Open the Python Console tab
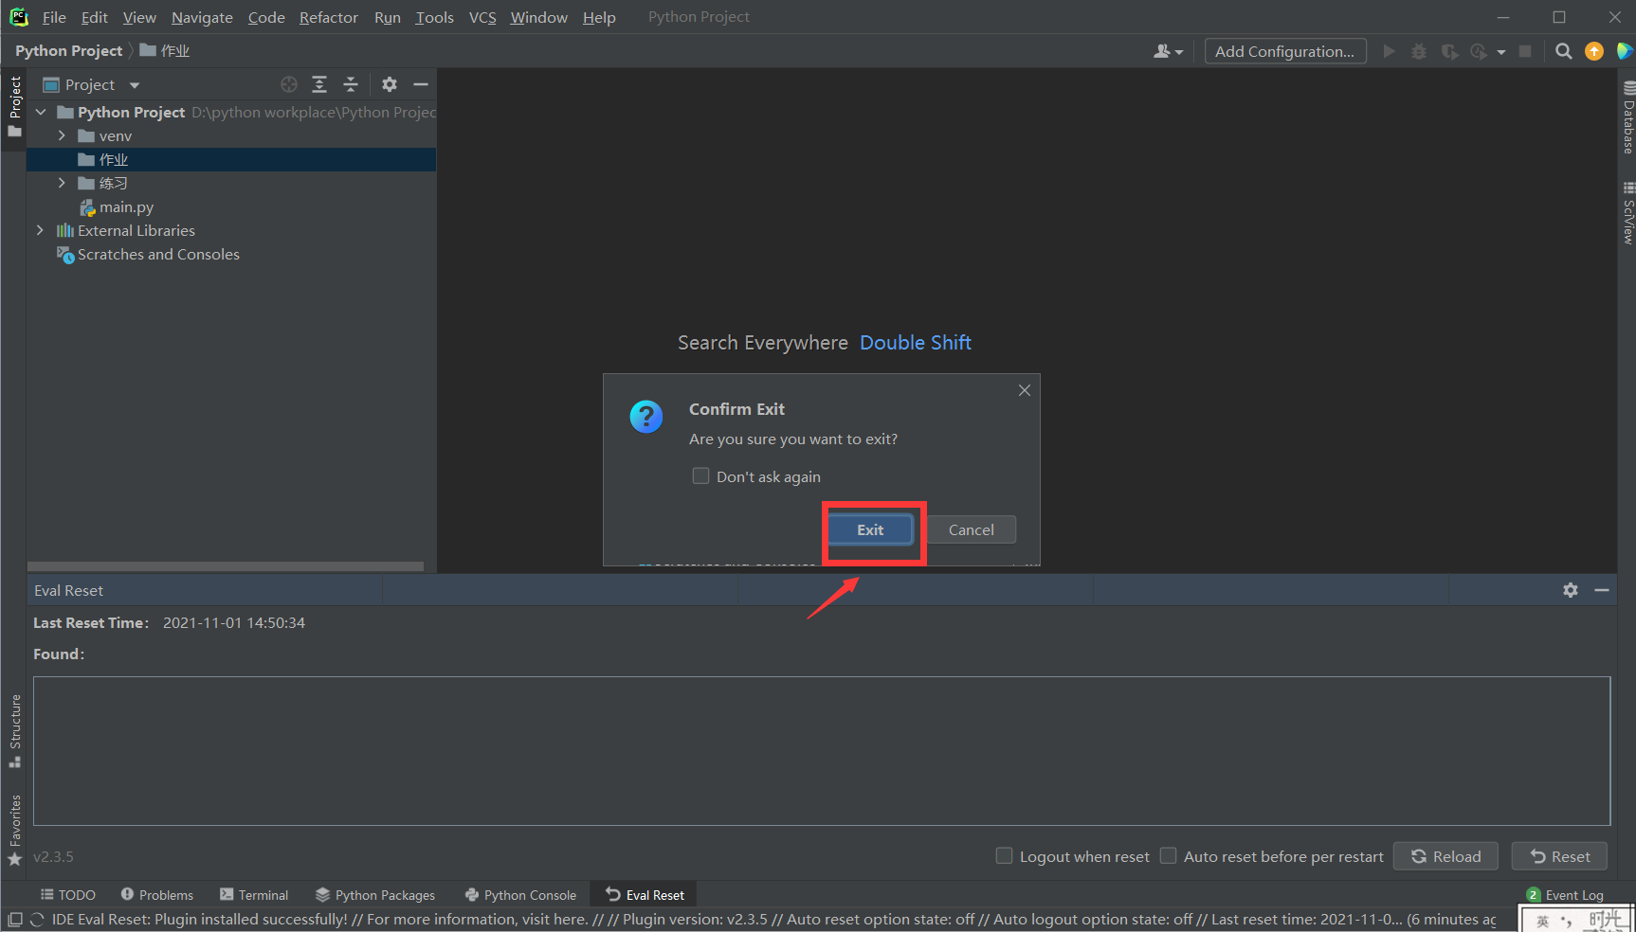1636x932 pixels. coord(520,895)
